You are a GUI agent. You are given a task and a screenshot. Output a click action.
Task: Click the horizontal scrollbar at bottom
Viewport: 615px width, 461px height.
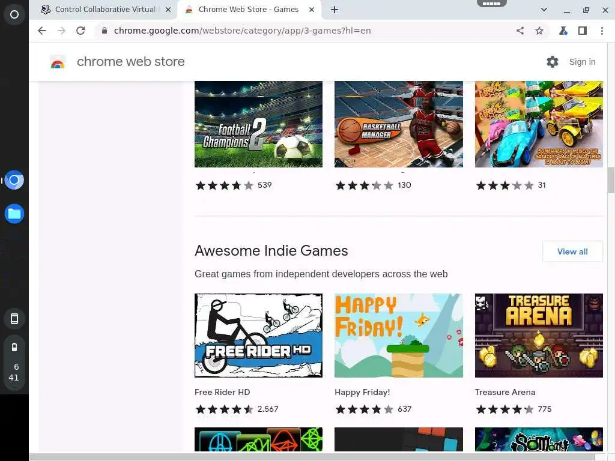pos(312,457)
